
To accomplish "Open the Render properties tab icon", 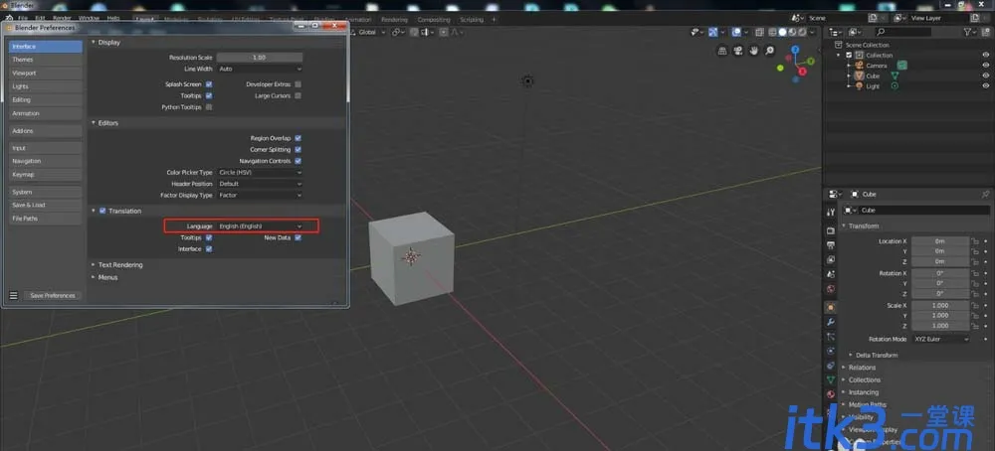I will [x=831, y=230].
